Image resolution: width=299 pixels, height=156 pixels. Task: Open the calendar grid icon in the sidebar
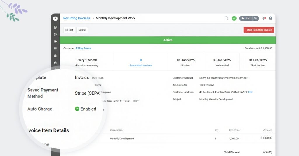click(55, 56)
